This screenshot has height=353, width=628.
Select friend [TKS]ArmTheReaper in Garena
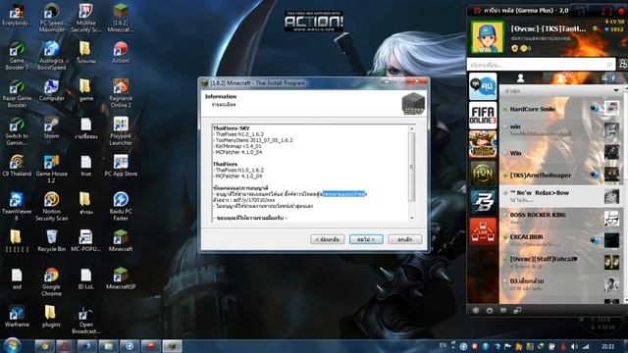560,176
